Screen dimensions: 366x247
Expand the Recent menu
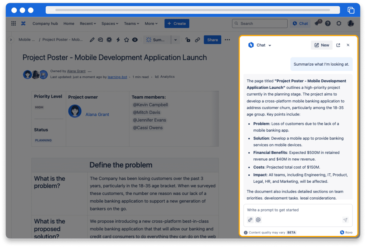click(88, 24)
